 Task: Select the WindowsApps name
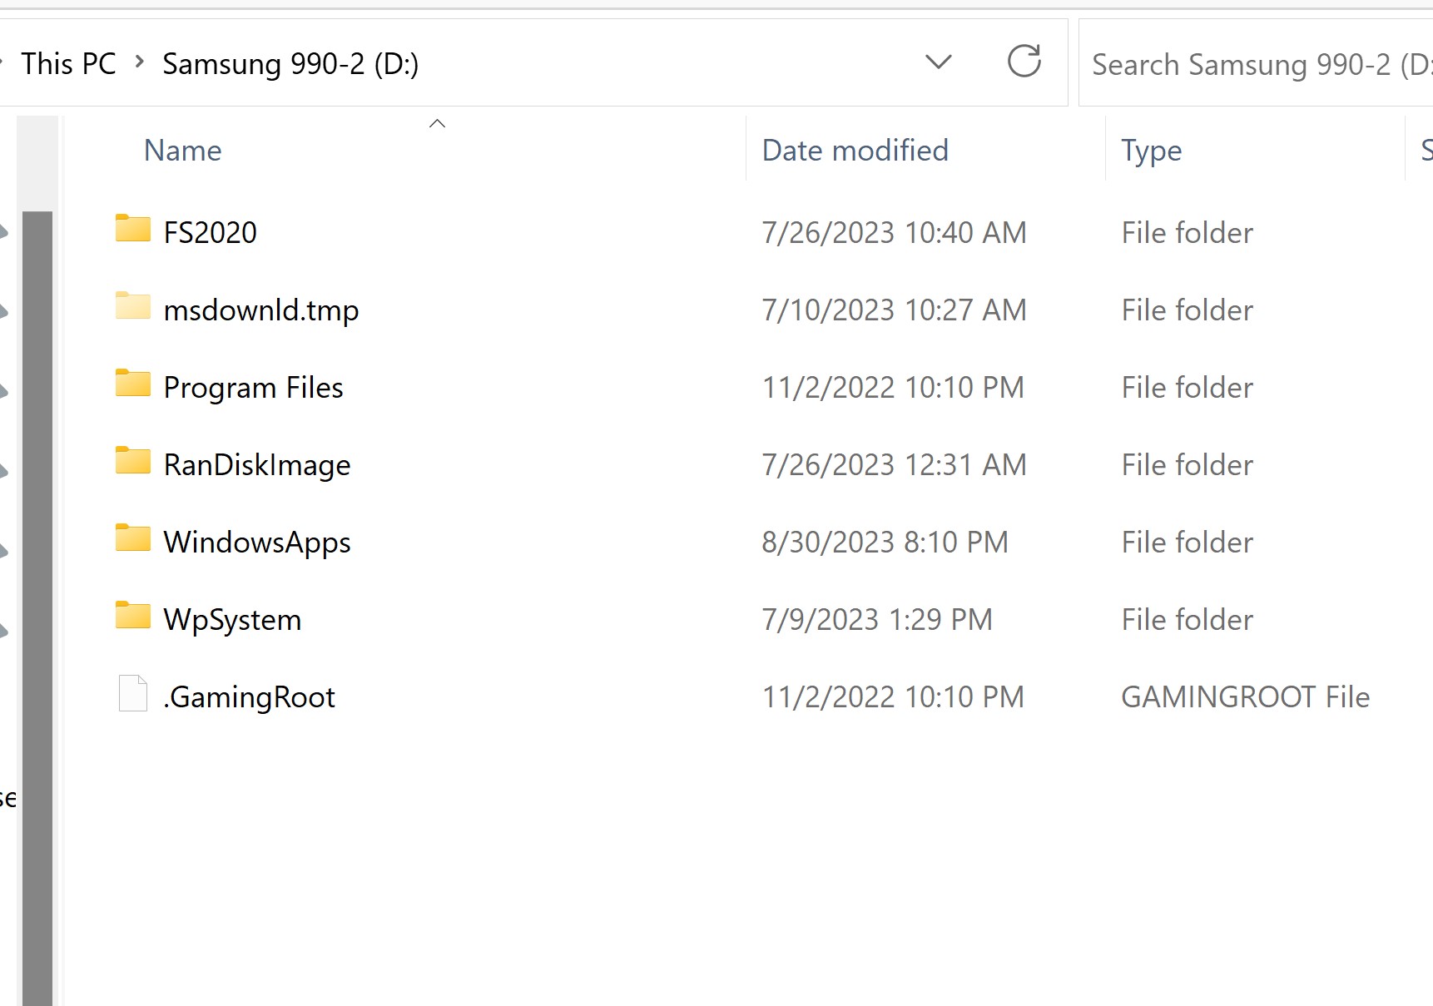(257, 543)
